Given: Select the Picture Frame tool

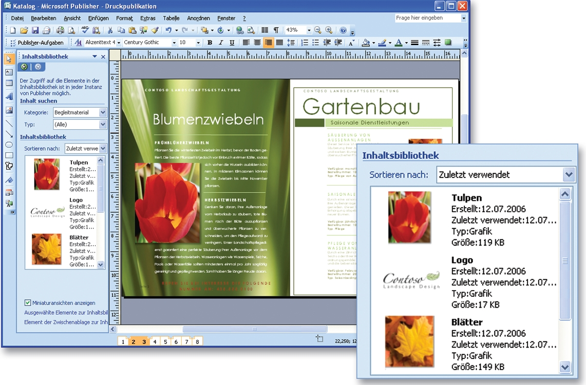Looking at the screenshot, I should point(9,110).
